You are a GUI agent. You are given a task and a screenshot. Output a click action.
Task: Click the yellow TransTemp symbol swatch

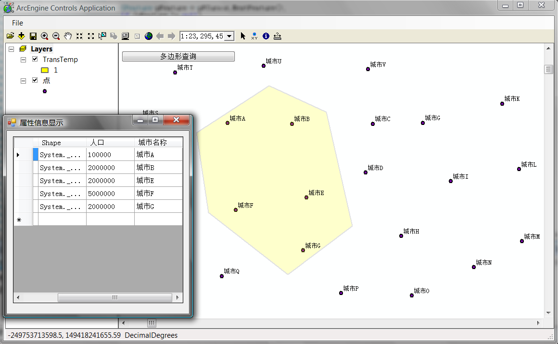(45, 70)
